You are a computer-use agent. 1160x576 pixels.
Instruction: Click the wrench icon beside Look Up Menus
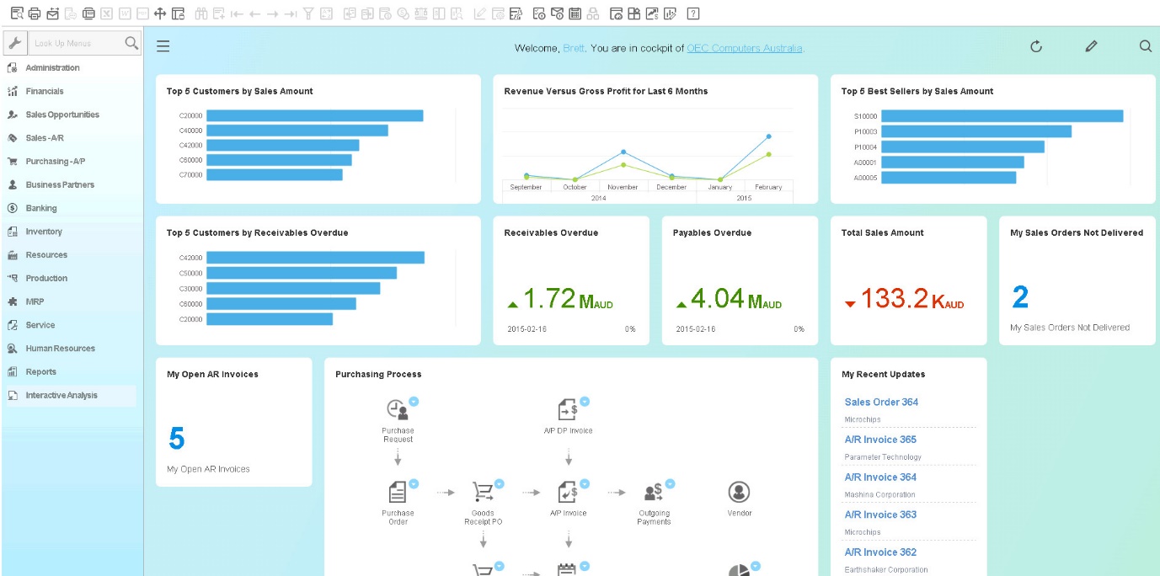[x=13, y=40]
